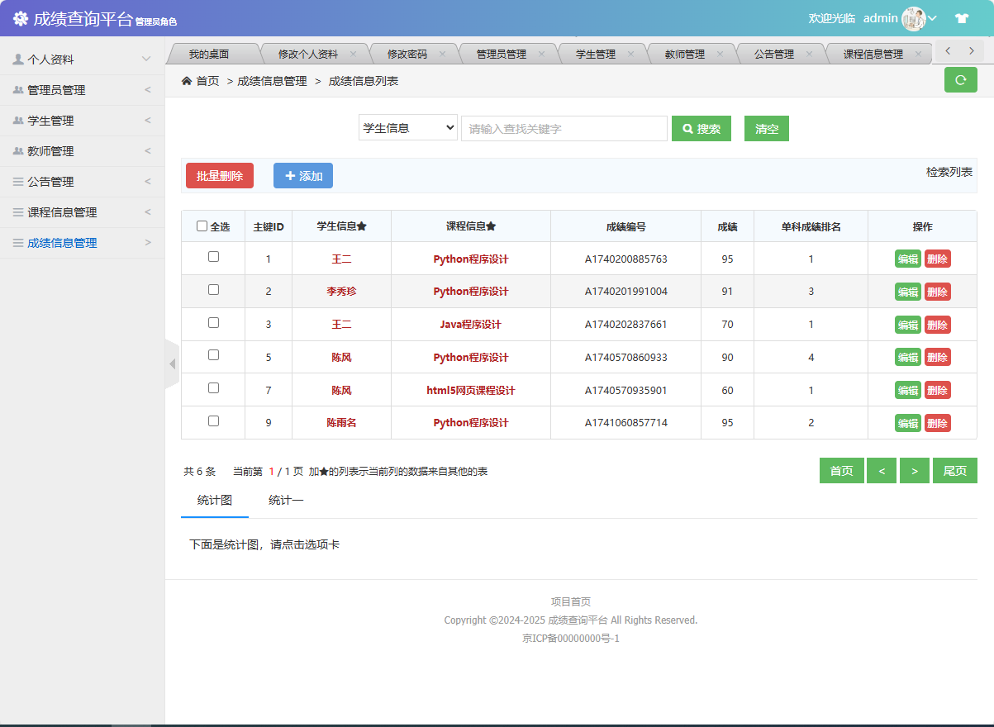This screenshot has height=727, width=994.
Task: Click the left tab-scroll chevron icon
Action: coord(947,51)
